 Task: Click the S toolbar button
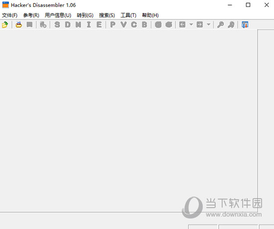(x=57, y=24)
